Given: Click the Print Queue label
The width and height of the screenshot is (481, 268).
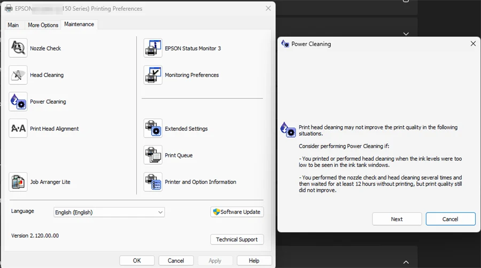Looking at the screenshot, I should [x=179, y=155].
